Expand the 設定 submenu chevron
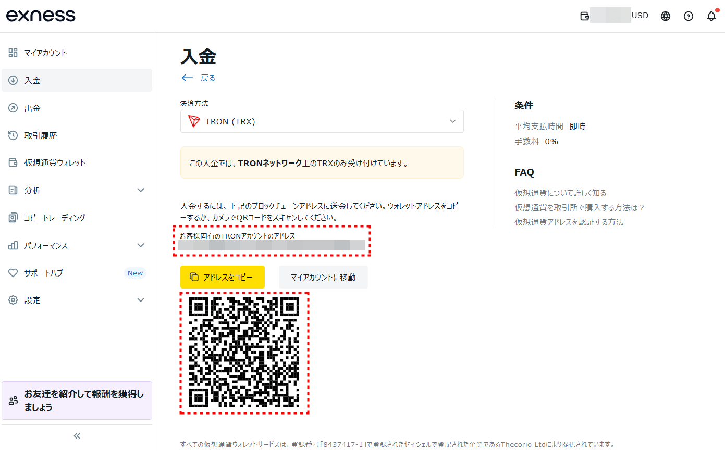The width and height of the screenshot is (725, 451). (x=141, y=300)
